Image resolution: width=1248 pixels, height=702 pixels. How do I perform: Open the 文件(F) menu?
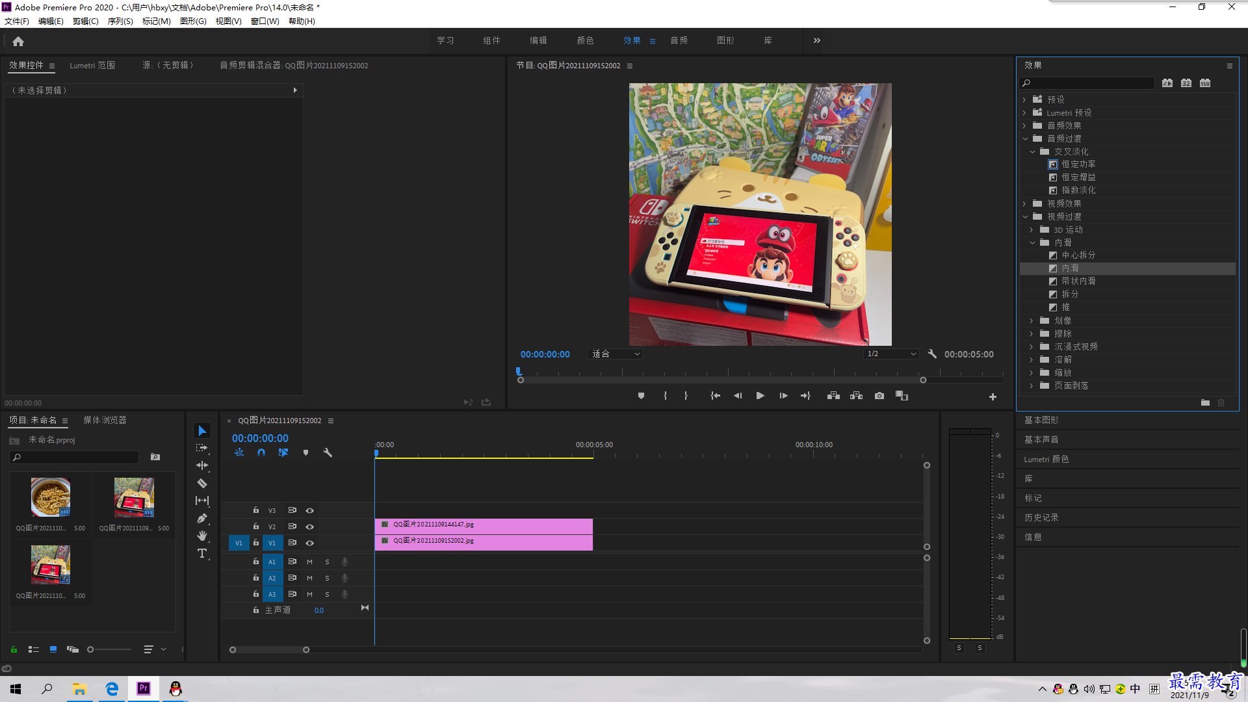click(17, 21)
